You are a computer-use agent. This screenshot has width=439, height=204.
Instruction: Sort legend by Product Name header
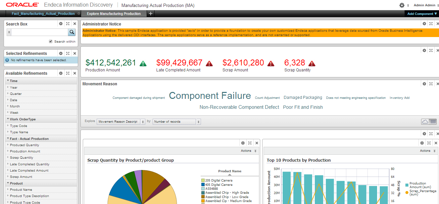coord(230,171)
